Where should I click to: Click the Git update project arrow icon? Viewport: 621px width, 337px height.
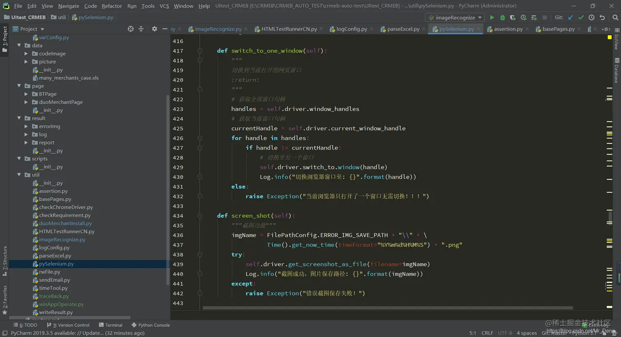coord(570,18)
